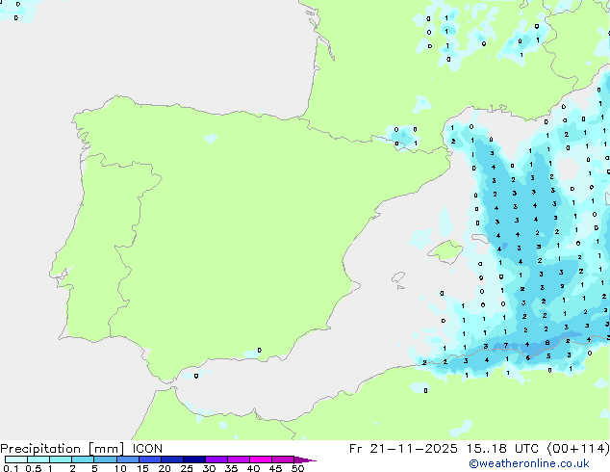This screenshot has width=610, height=472.
Task: Click the legend value "15"
Action: 142,468
